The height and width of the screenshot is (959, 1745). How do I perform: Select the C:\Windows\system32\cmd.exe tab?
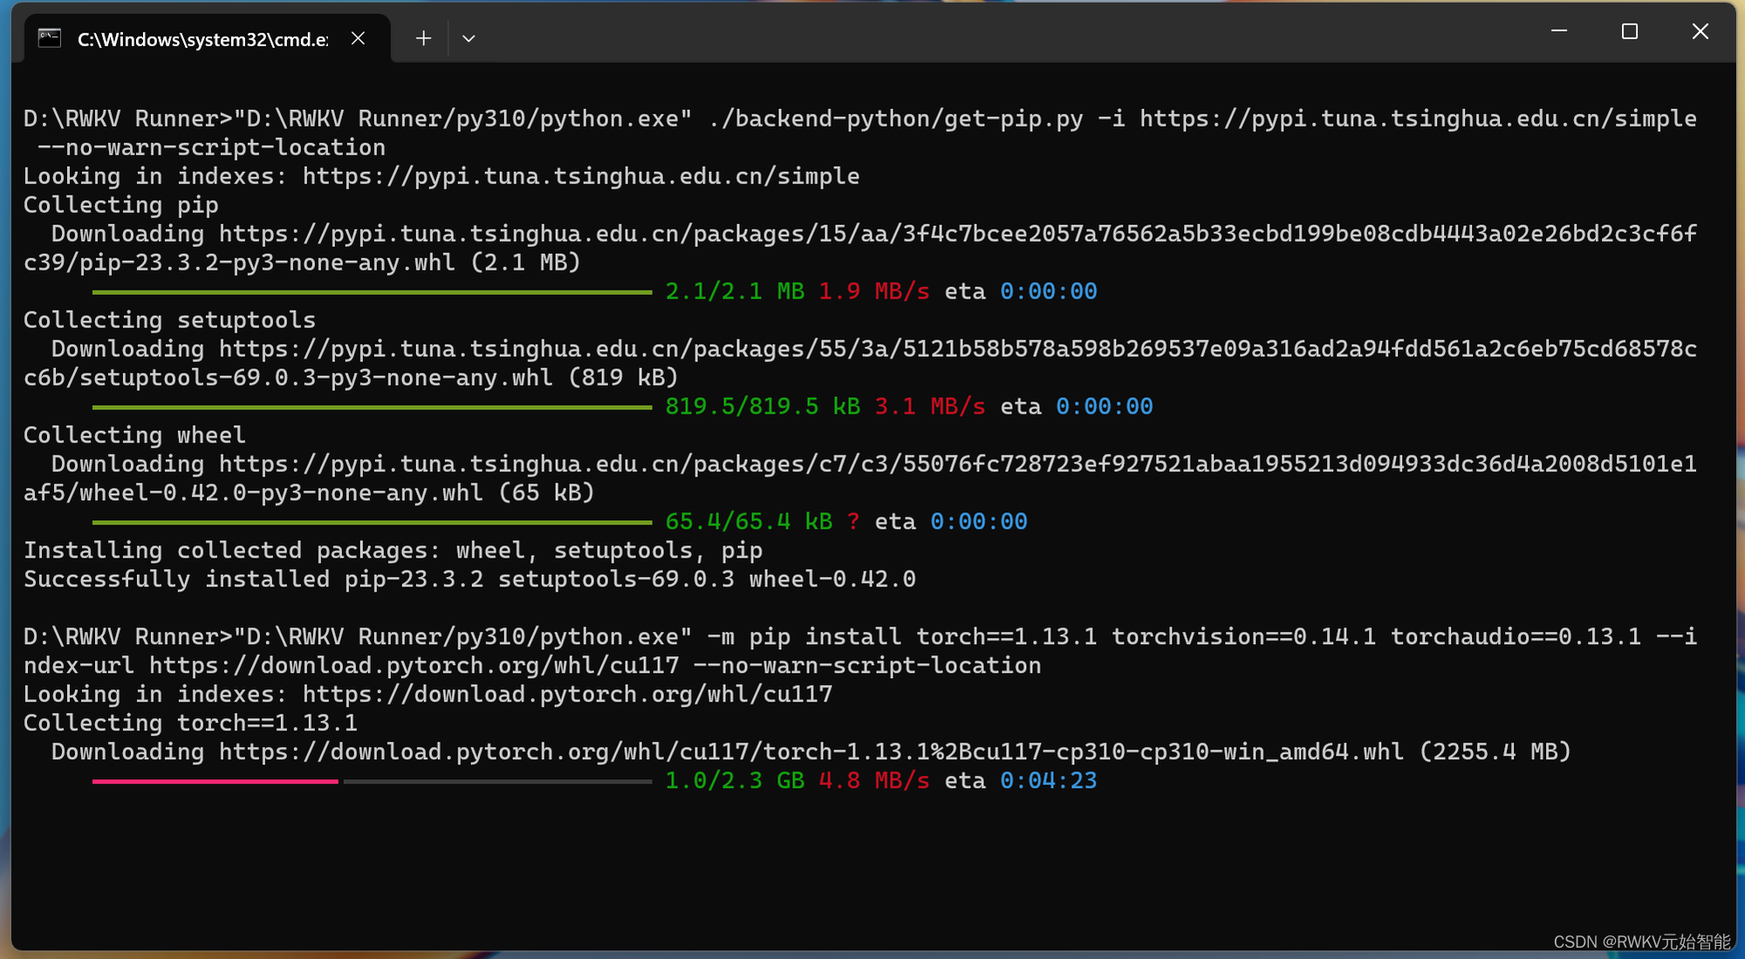[202, 39]
